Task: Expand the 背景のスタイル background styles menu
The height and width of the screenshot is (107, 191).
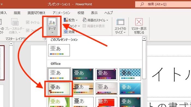Action: coord(95,20)
